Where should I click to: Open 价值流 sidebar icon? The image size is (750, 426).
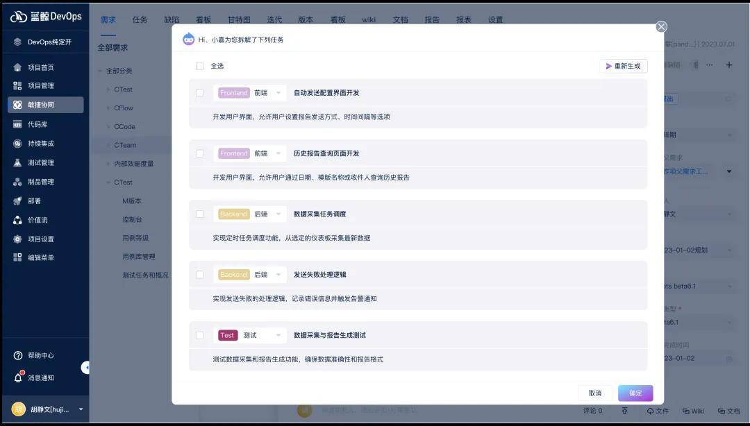coord(17,220)
